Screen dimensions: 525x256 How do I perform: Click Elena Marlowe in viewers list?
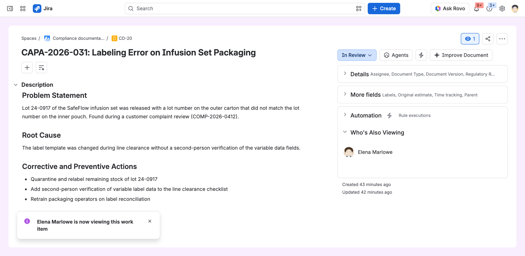pos(375,152)
